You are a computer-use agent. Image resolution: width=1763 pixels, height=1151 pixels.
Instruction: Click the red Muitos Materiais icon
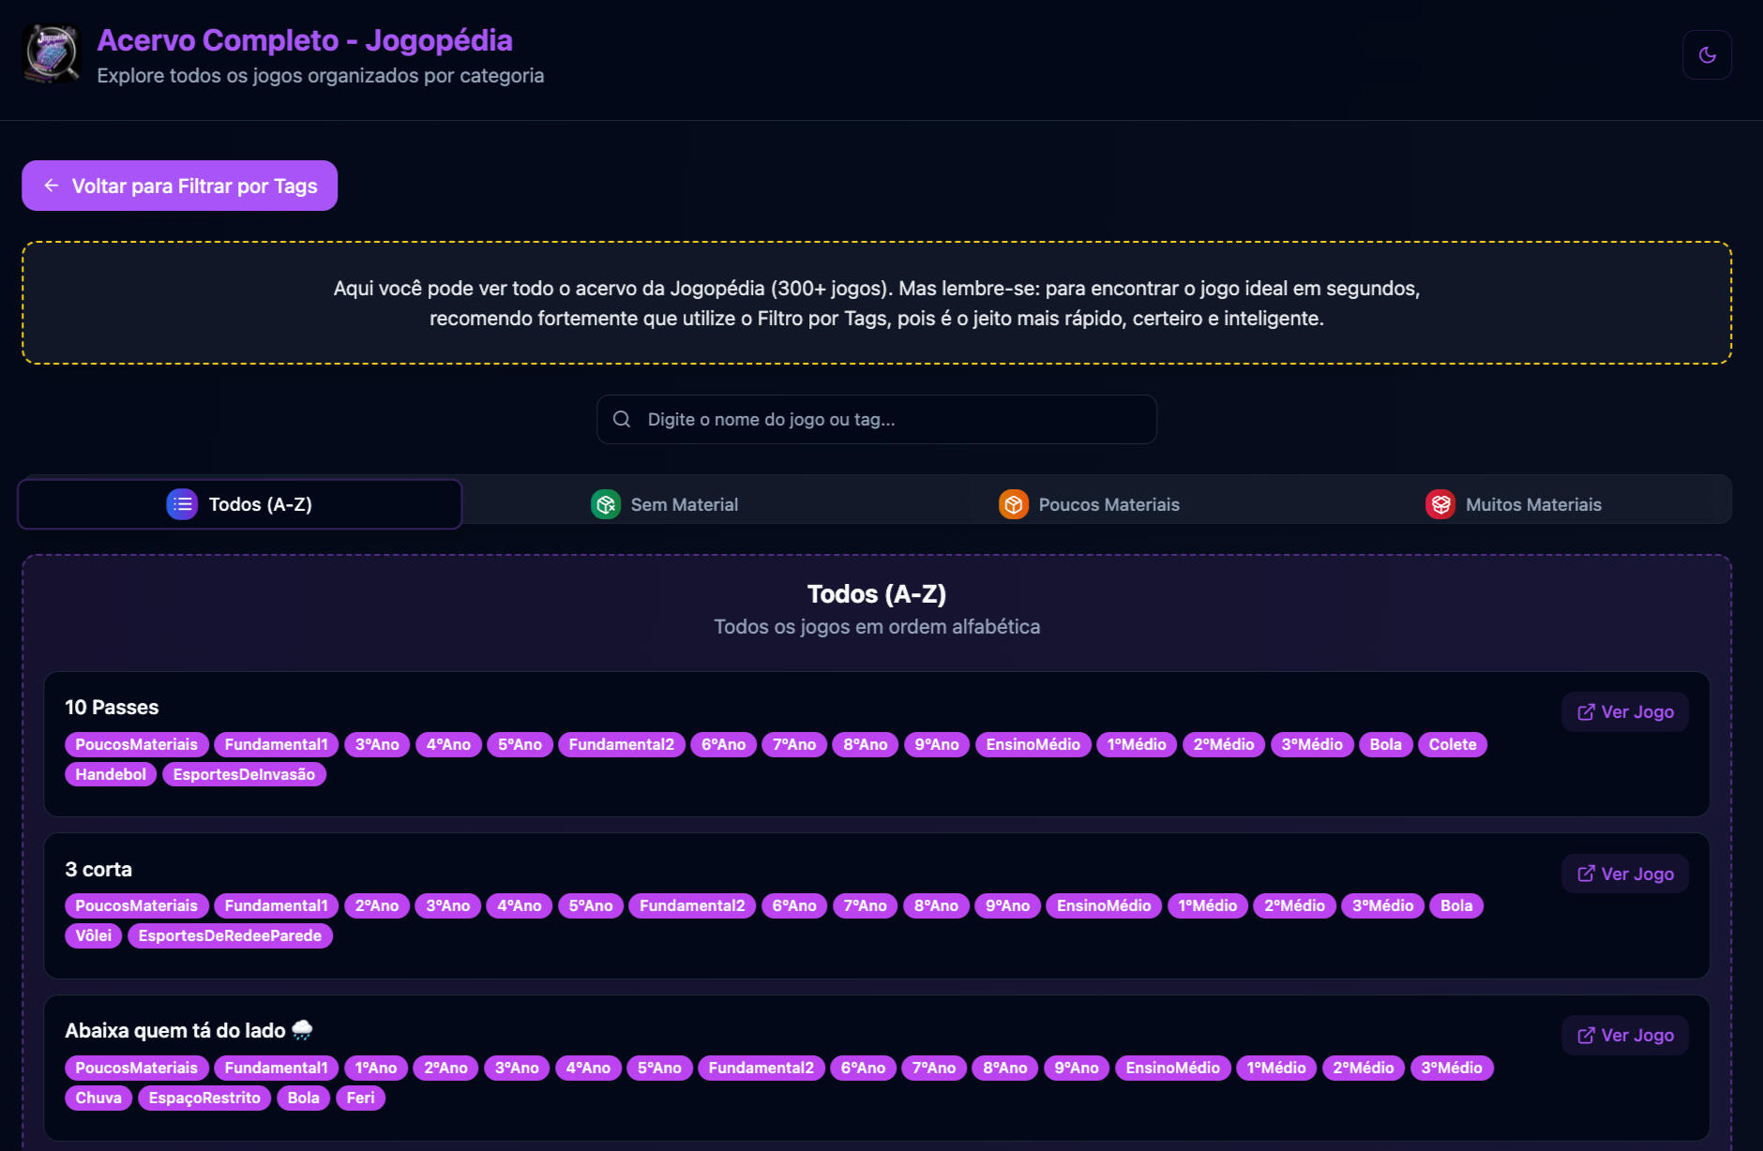[1440, 504]
